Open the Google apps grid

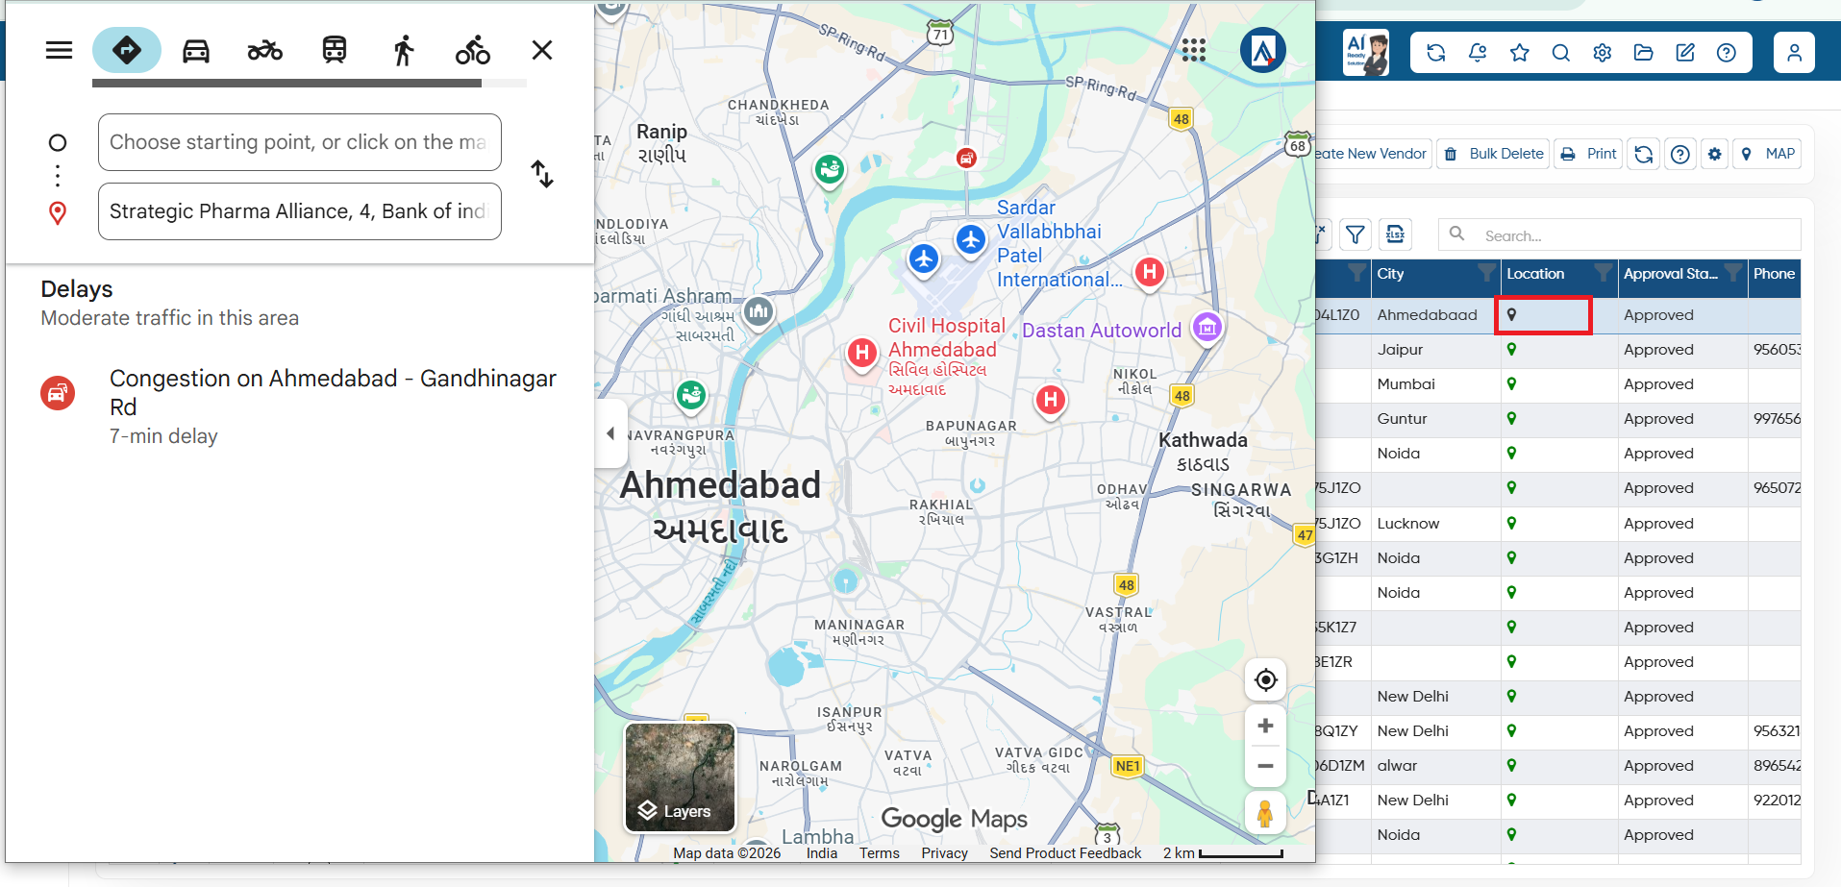1194,50
